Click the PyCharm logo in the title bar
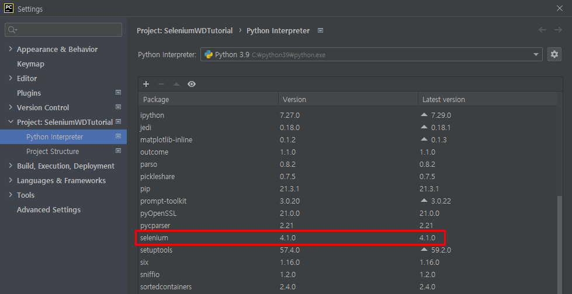 click(9, 8)
